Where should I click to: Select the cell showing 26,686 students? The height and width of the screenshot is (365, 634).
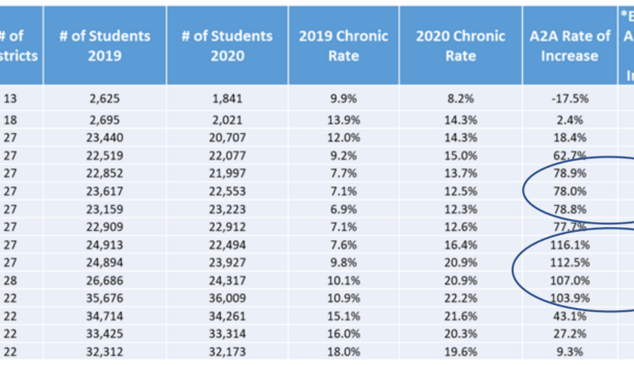105,281
